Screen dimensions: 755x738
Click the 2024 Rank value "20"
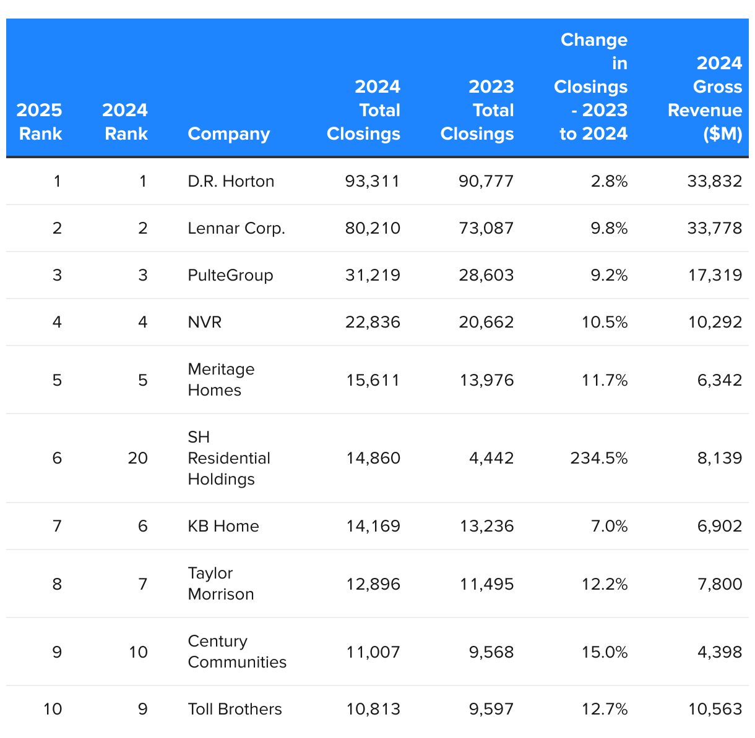[x=138, y=458]
